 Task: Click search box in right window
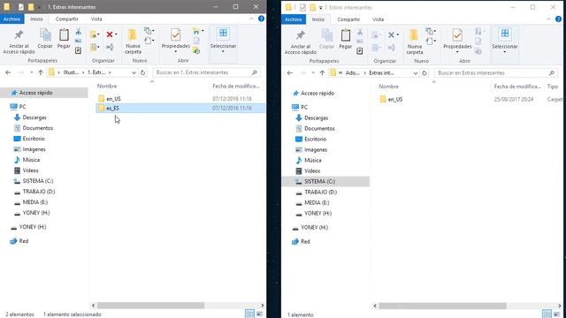496,72
